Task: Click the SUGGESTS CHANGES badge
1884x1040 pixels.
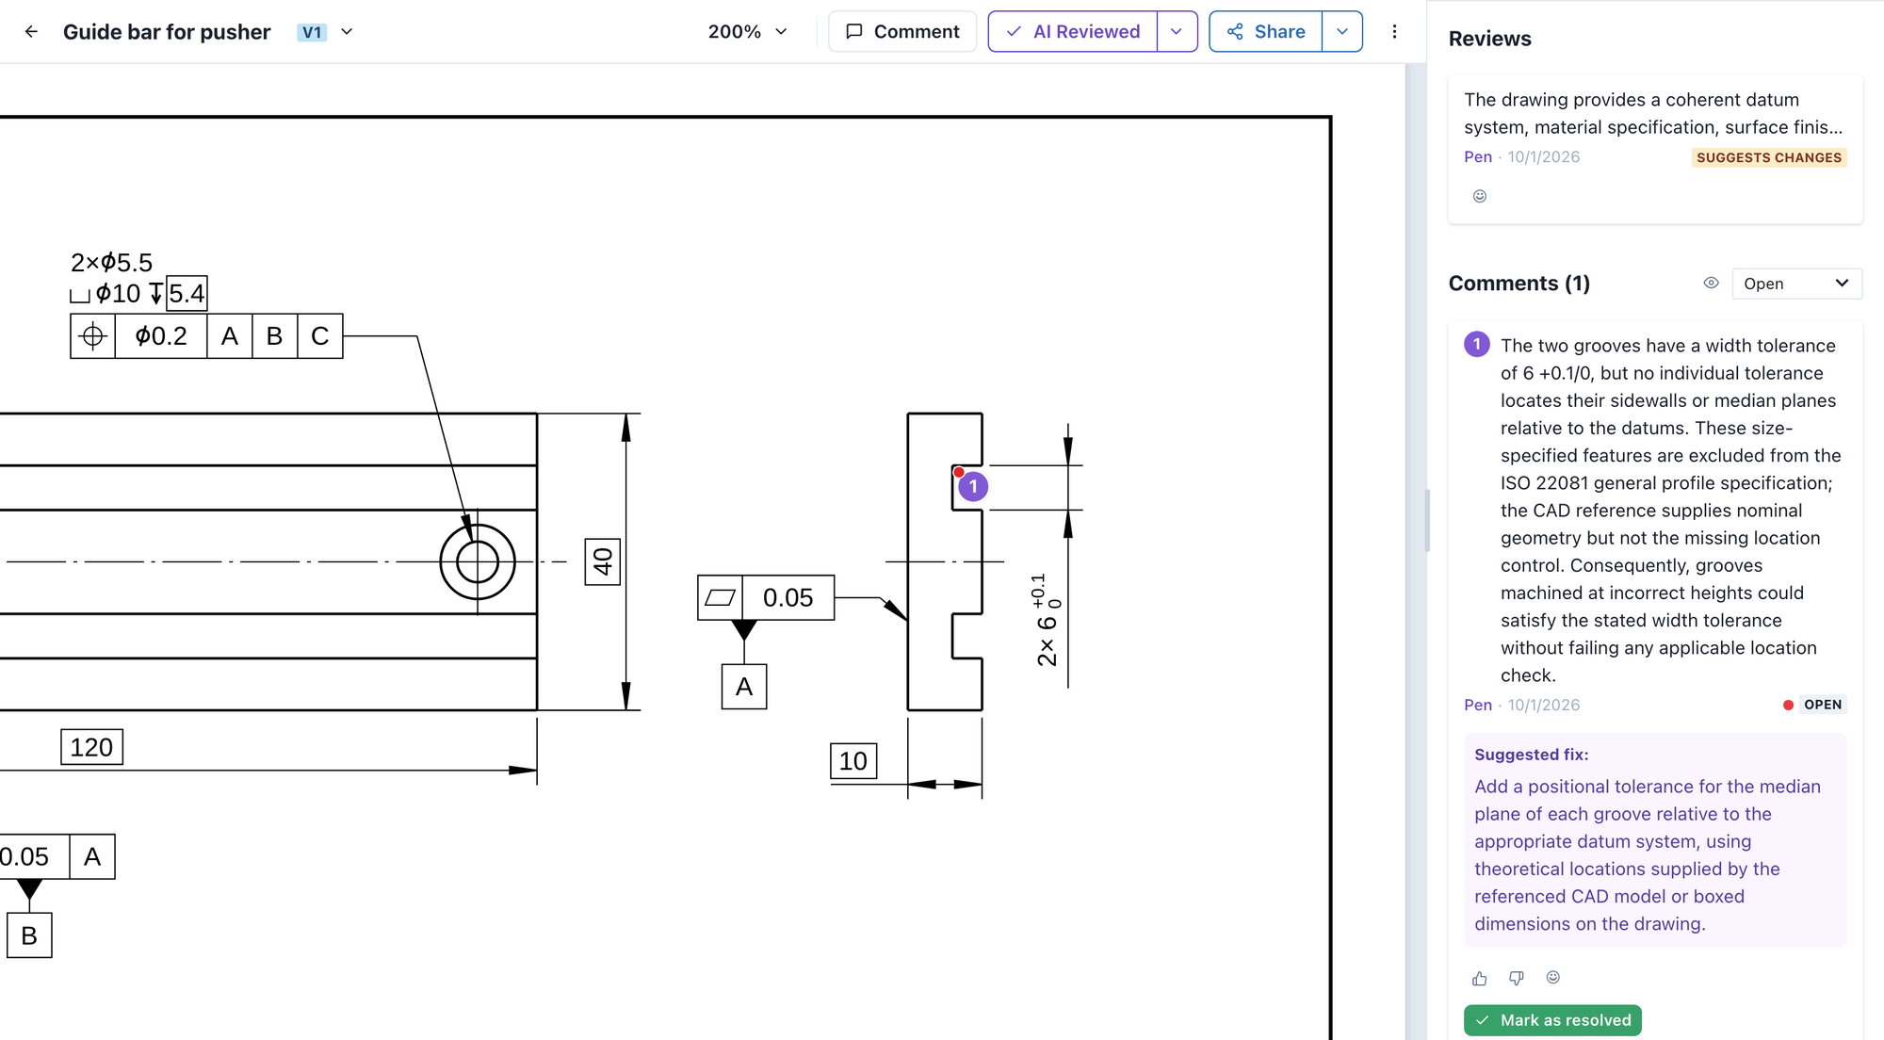Action: 1769,158
